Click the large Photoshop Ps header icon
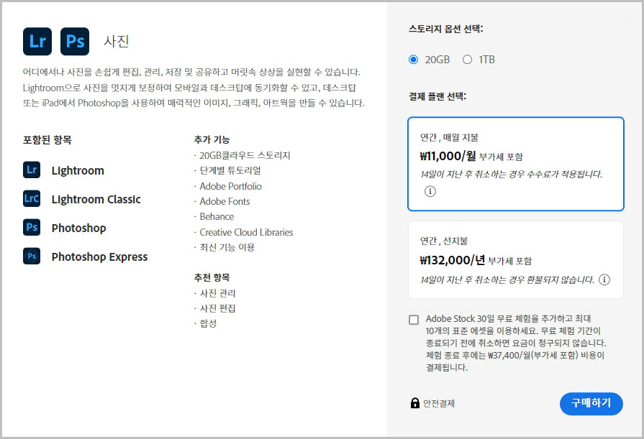Screen dimensions: 644x439 point(75,42)
